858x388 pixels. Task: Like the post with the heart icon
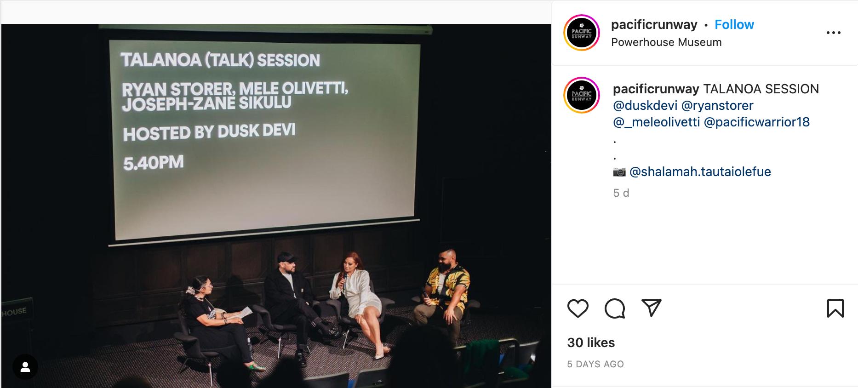coord(578,308)
